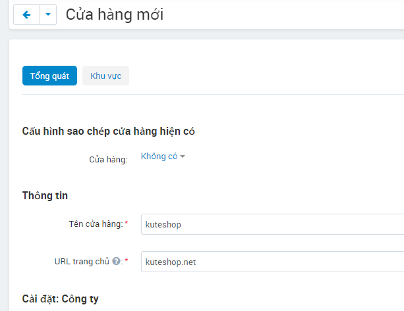Click the URL trang chủ label text
Viewport: 404px width, 311px height.
click(82, 261)
